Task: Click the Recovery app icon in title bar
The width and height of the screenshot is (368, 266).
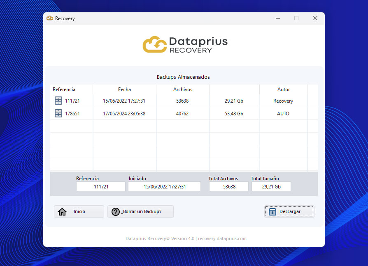Action: [50, 18]
